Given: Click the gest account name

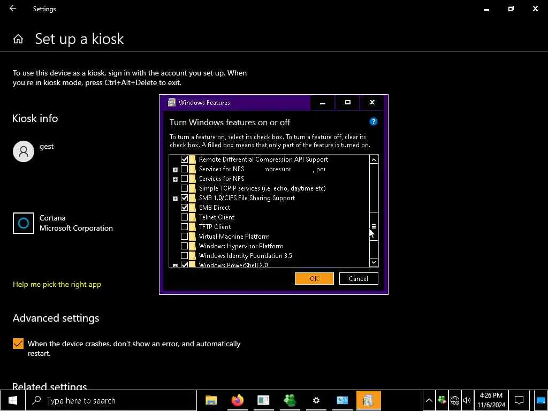Looking at the screenshot, I should (x=47, y=147).
